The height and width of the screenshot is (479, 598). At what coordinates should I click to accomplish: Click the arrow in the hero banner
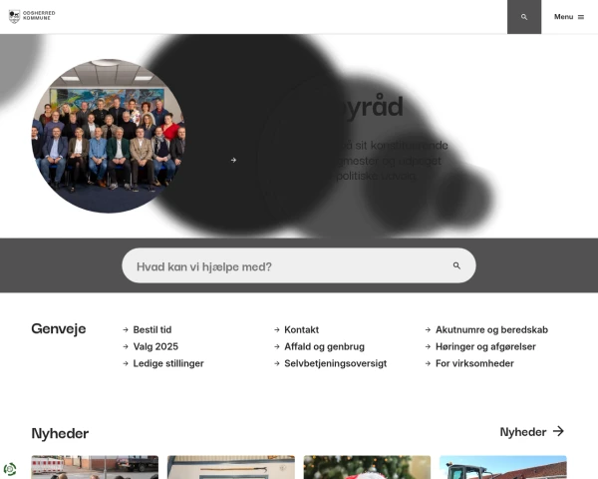coord(233,160)
